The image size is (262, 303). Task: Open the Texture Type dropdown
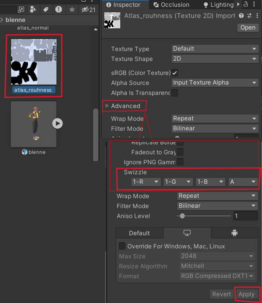pos(215,49)
